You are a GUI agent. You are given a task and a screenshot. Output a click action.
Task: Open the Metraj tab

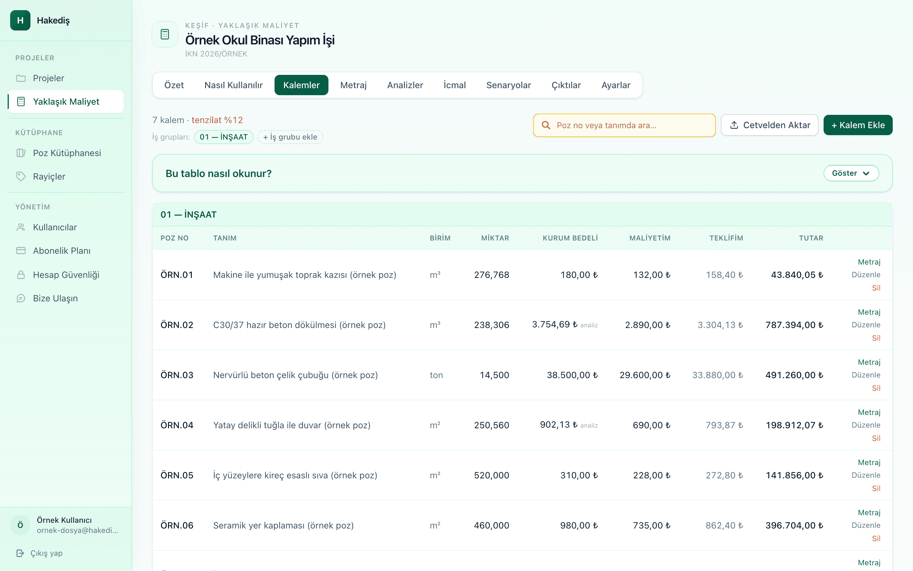(x=353, y=85)
